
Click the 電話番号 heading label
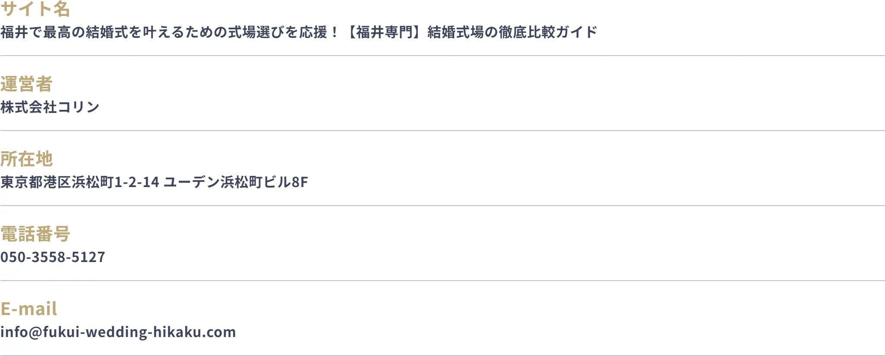35,234
